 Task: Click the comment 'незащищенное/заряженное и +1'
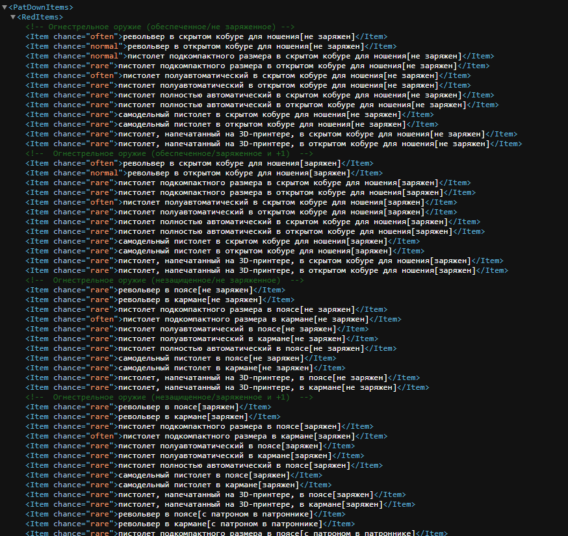tap(169, 397)
